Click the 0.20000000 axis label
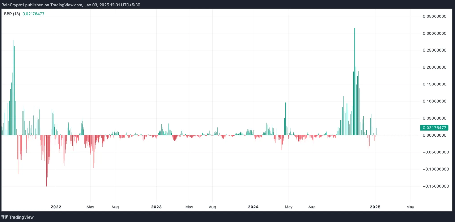Screen dimensions: 455x222 tap(435, 67)
